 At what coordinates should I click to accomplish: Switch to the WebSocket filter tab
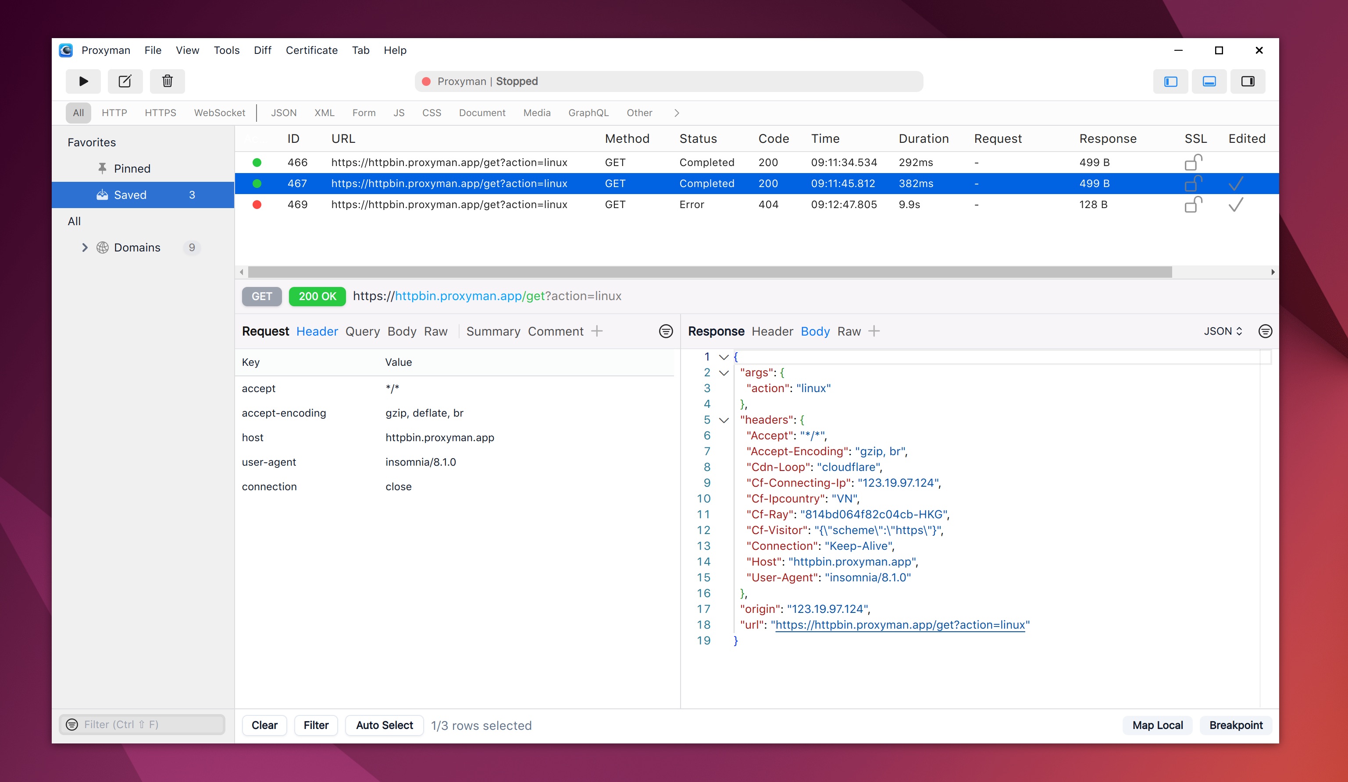tap(219, 113)
